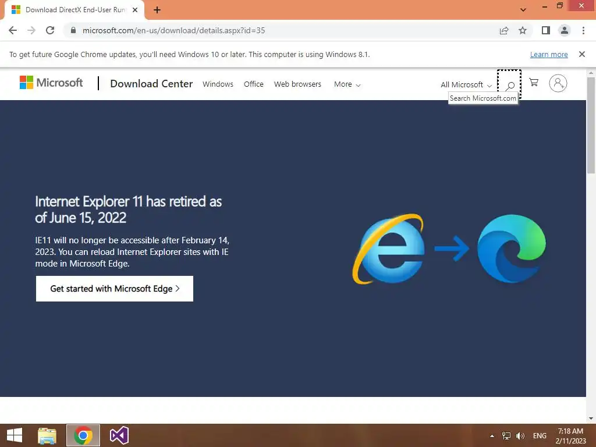Click Get started with Microsoft Edge

pos(115,289)
